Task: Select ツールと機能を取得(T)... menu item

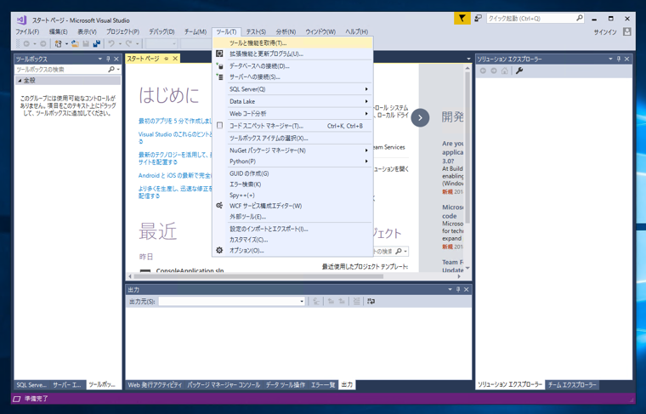Action: click(x=293, y=43)
